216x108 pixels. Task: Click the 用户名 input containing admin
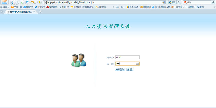point(127,57)
